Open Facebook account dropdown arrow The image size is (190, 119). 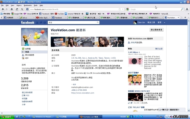[164, 23]
